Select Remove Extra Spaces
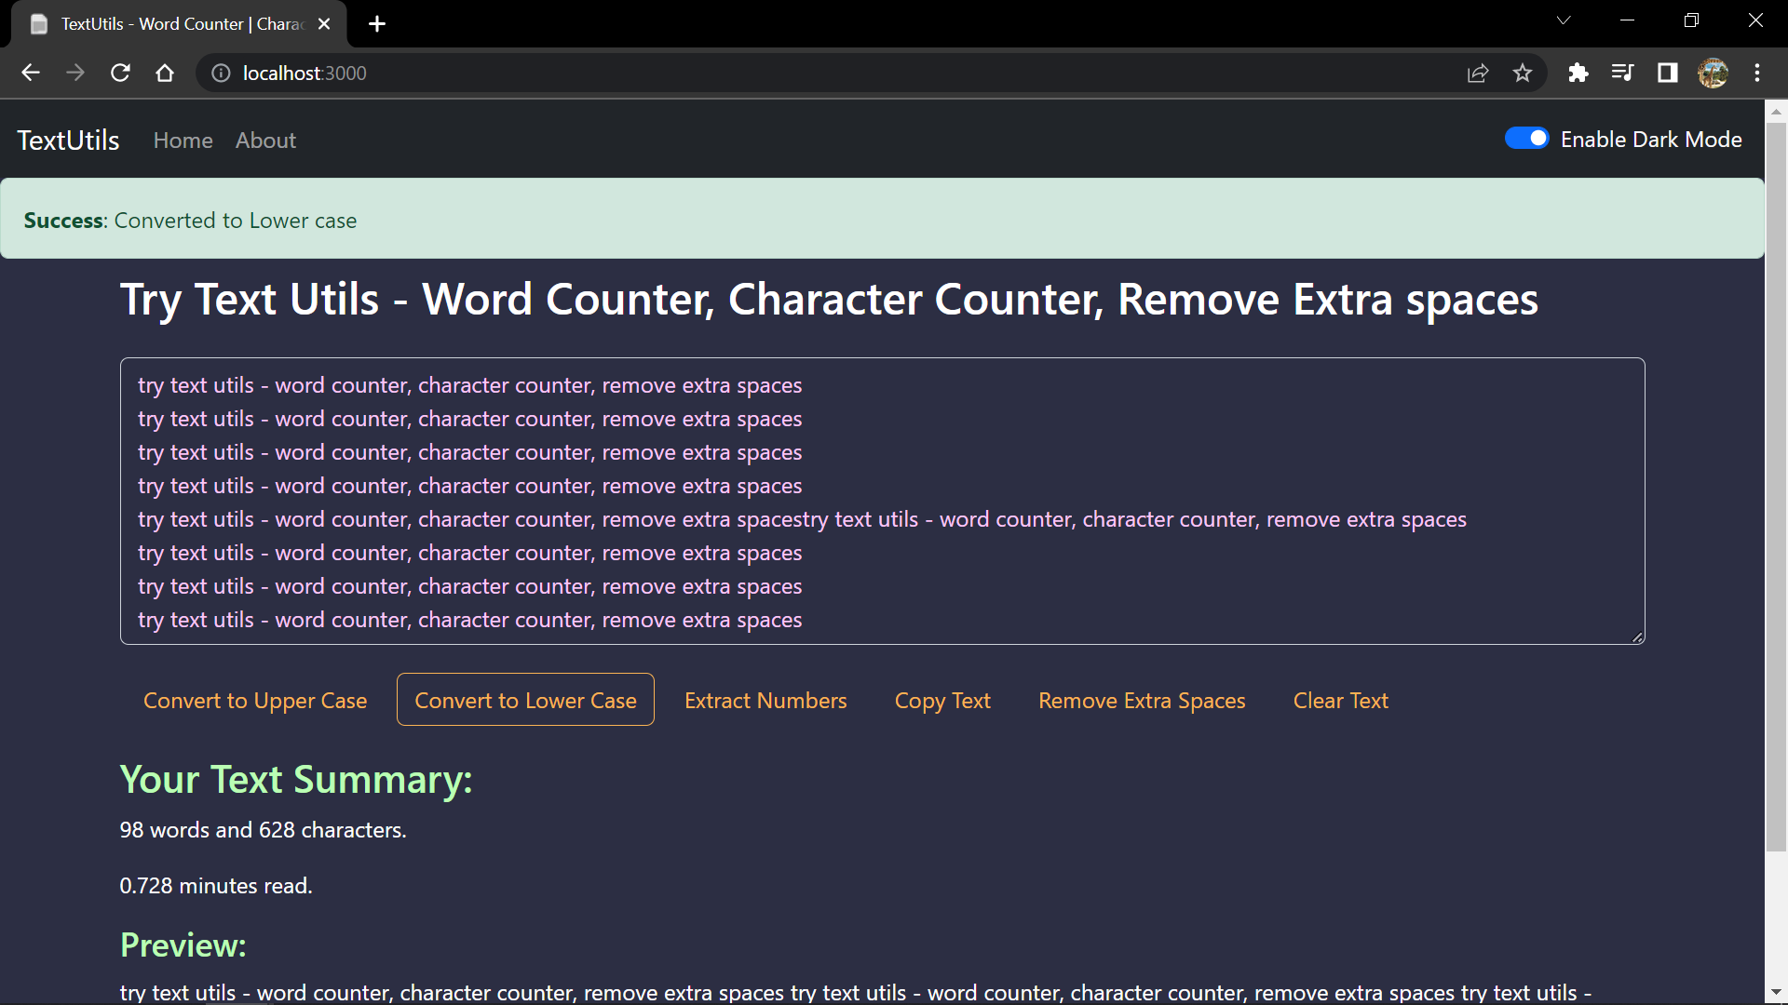This screenshot has width=1788, height=1005. (1141, 701)
